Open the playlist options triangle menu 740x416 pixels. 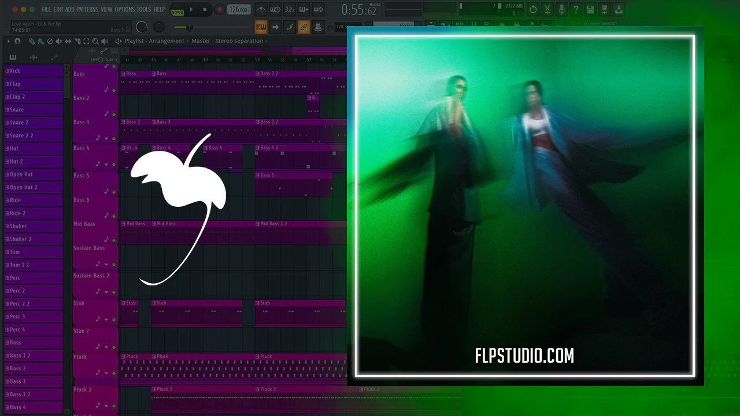9,42
